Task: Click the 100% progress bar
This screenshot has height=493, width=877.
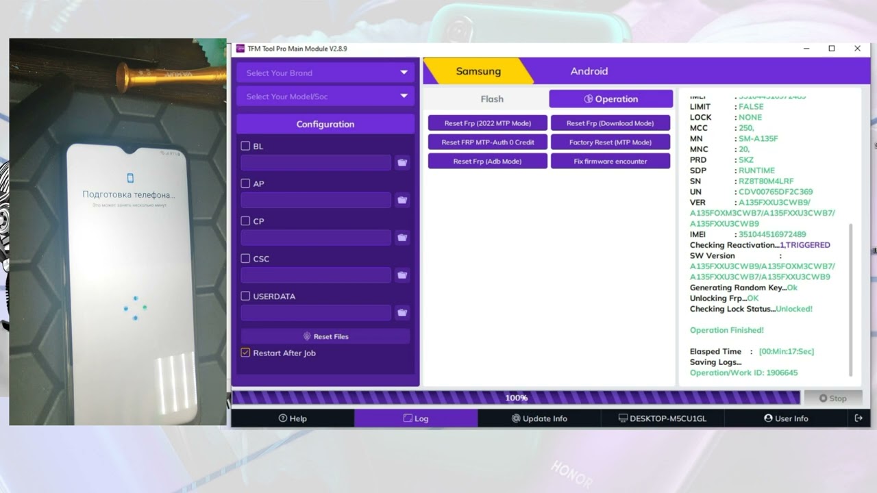Action: (x=516, y=398)
